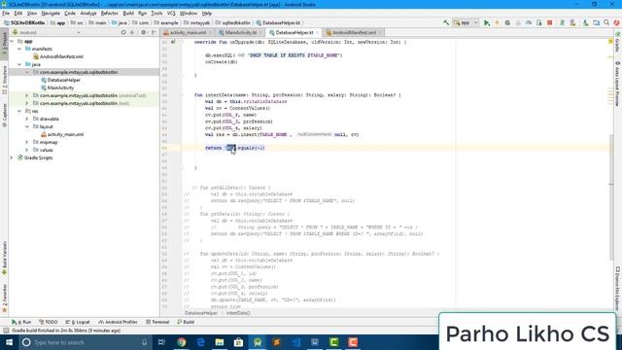
Task: Open the Search Everywhere magnifier icon
Action: point(606,22)
